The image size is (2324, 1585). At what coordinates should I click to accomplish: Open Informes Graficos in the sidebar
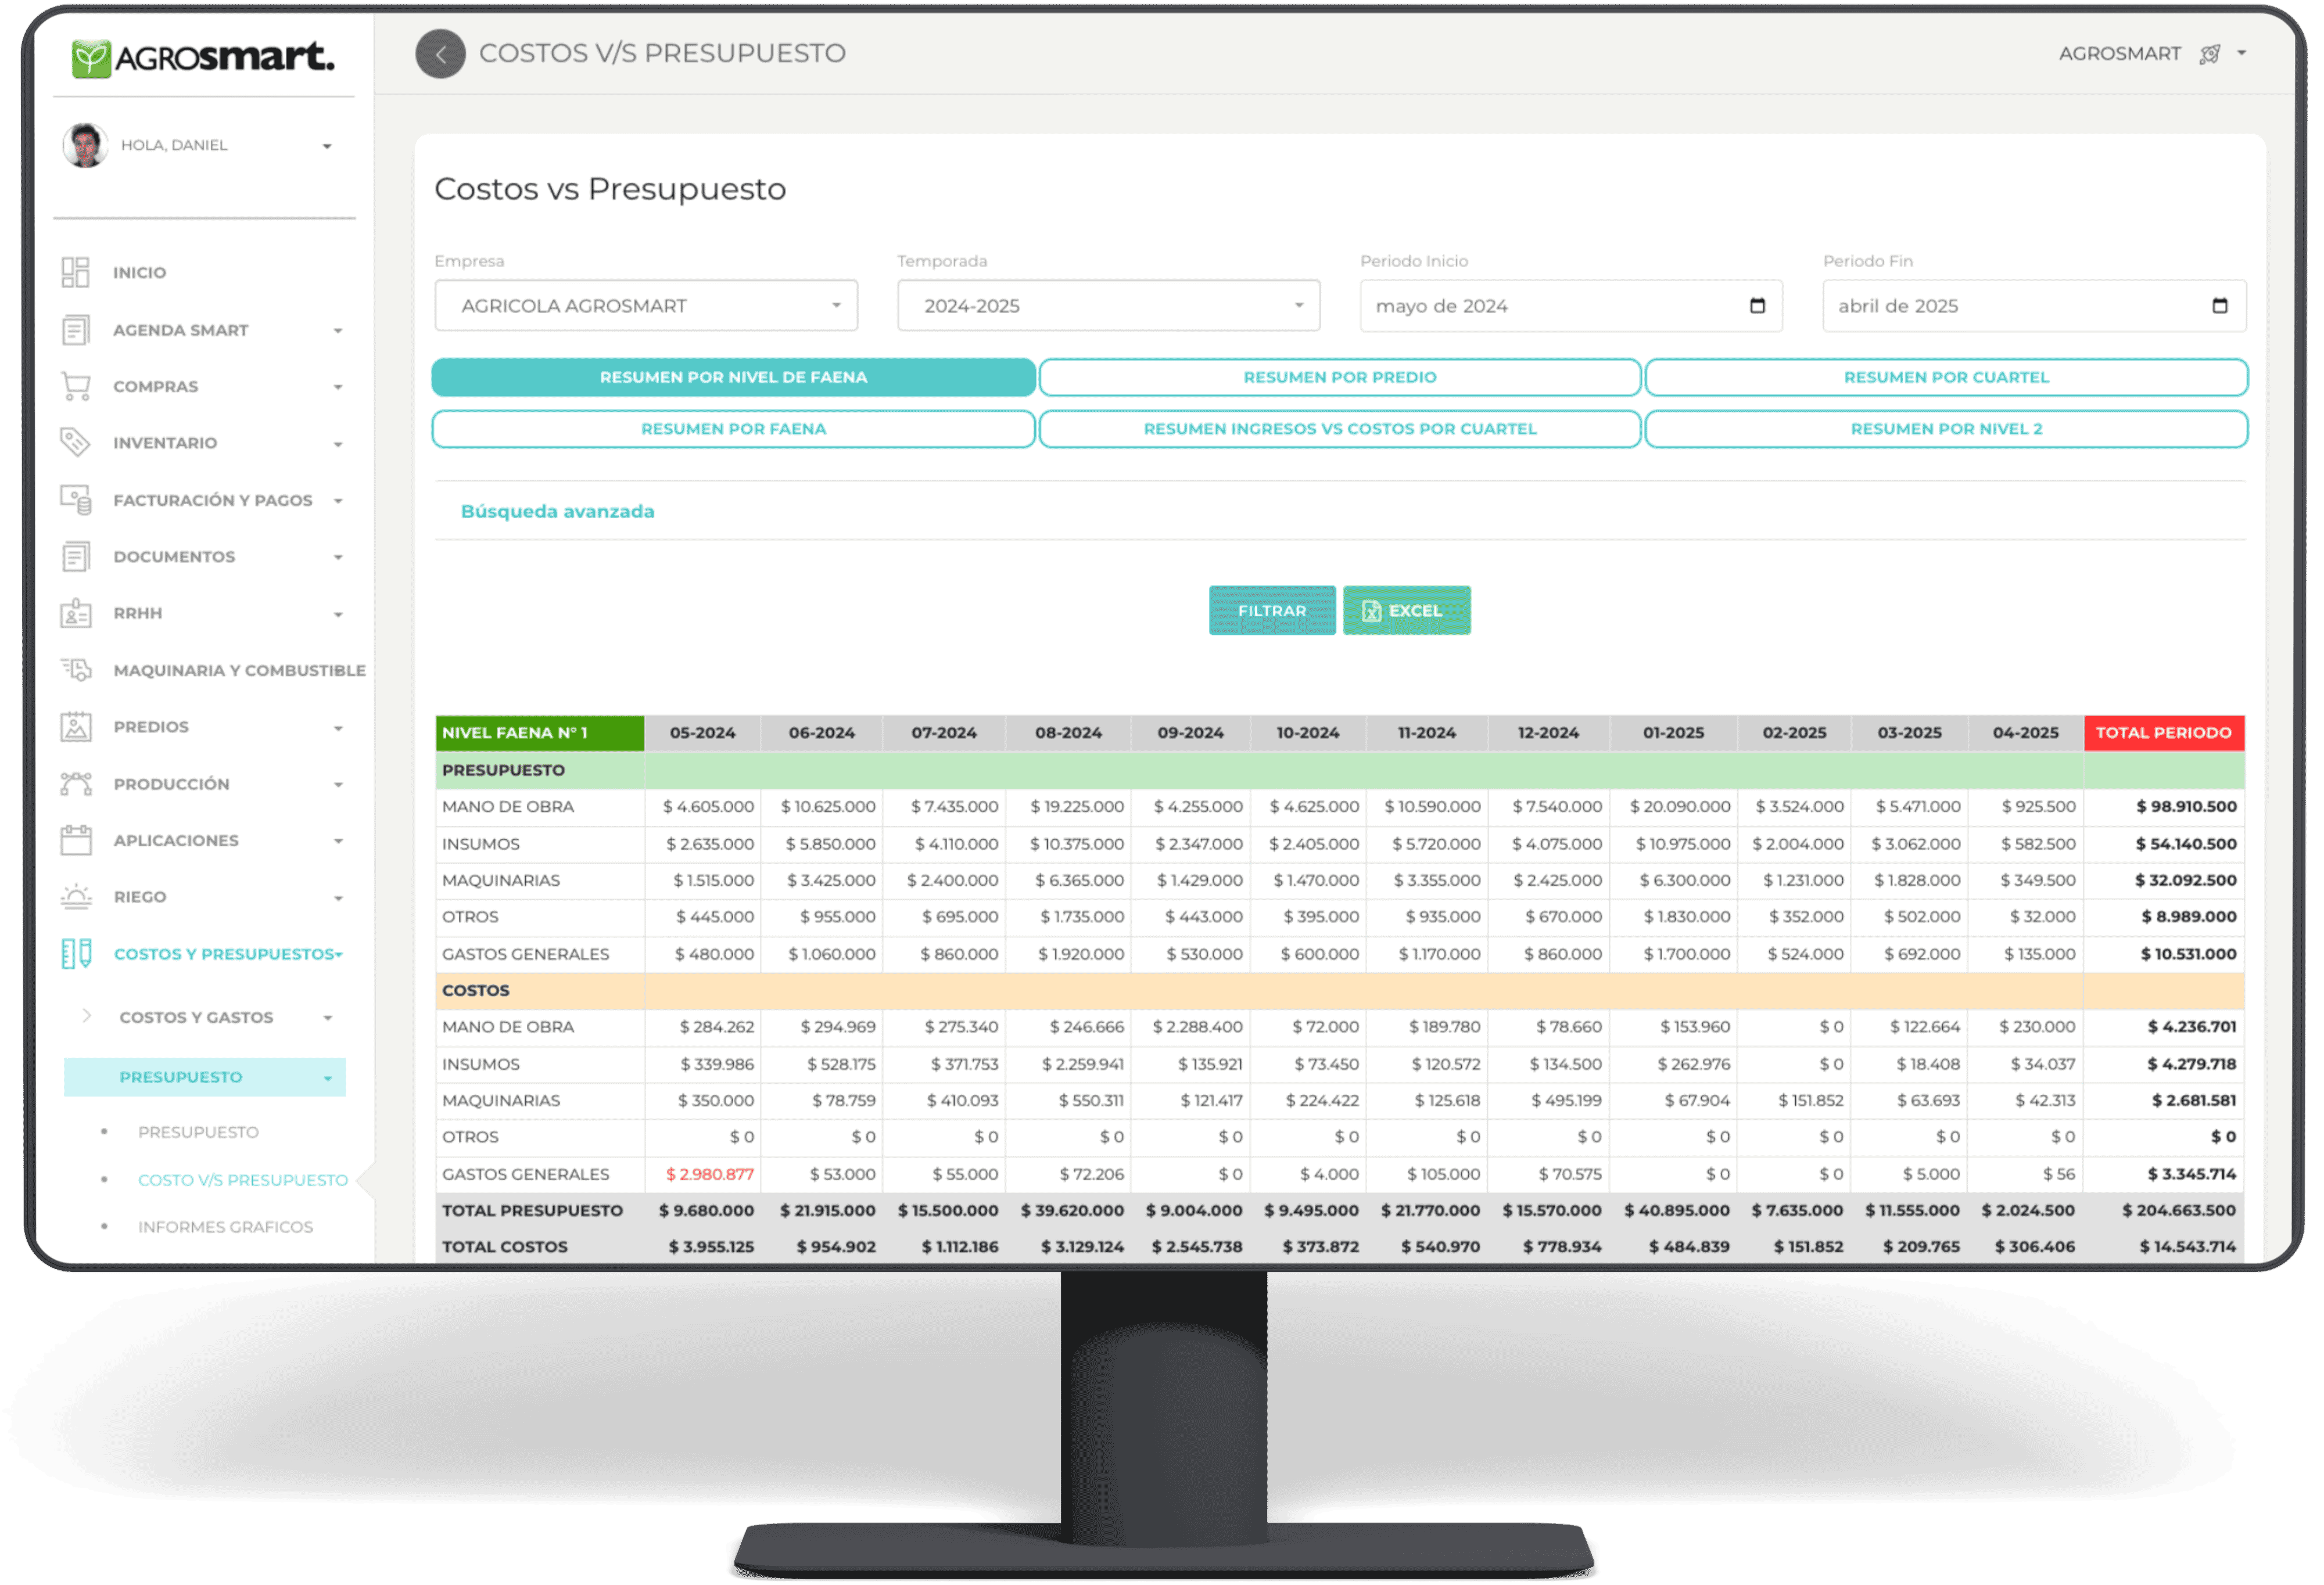225,1226
